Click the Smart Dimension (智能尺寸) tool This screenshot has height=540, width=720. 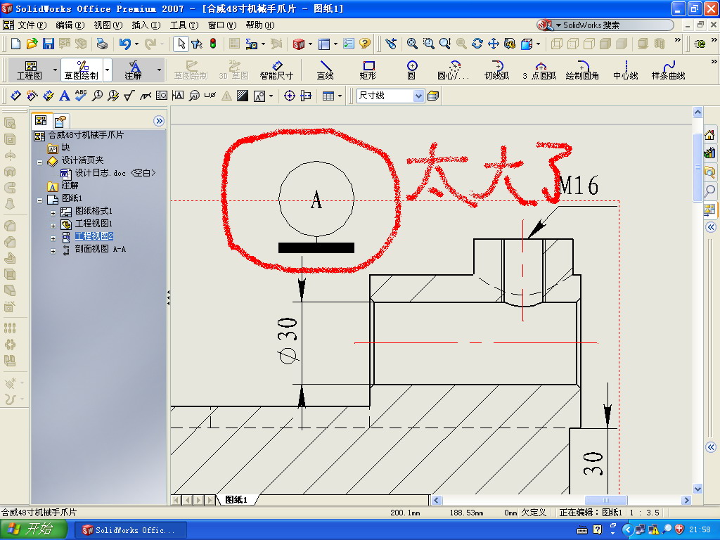point(276,70)
